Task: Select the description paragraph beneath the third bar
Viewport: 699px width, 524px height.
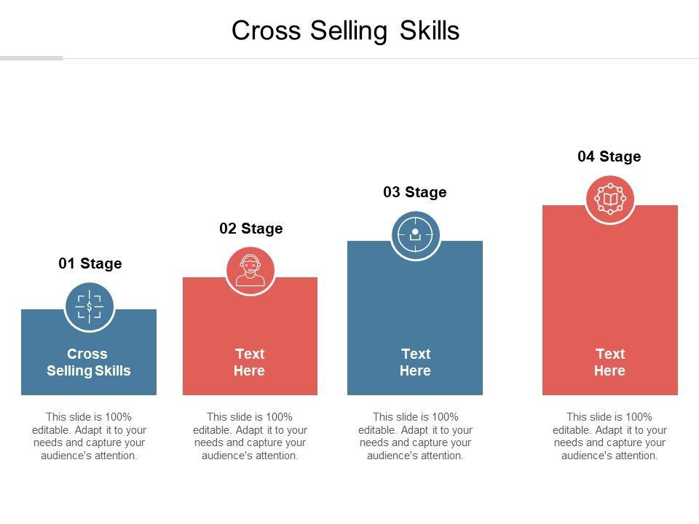Action: pyautogui.click(x=415, y=437)
